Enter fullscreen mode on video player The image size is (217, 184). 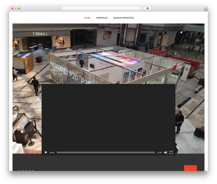[x=171, y=152]
